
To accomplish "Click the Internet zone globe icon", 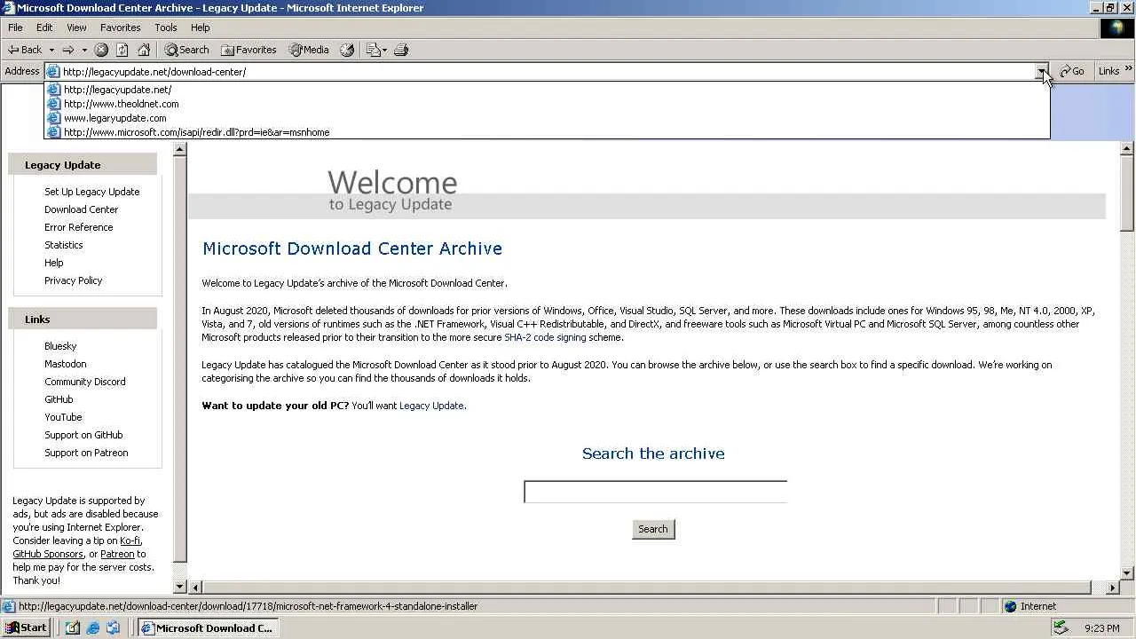I will [1010, 606].
